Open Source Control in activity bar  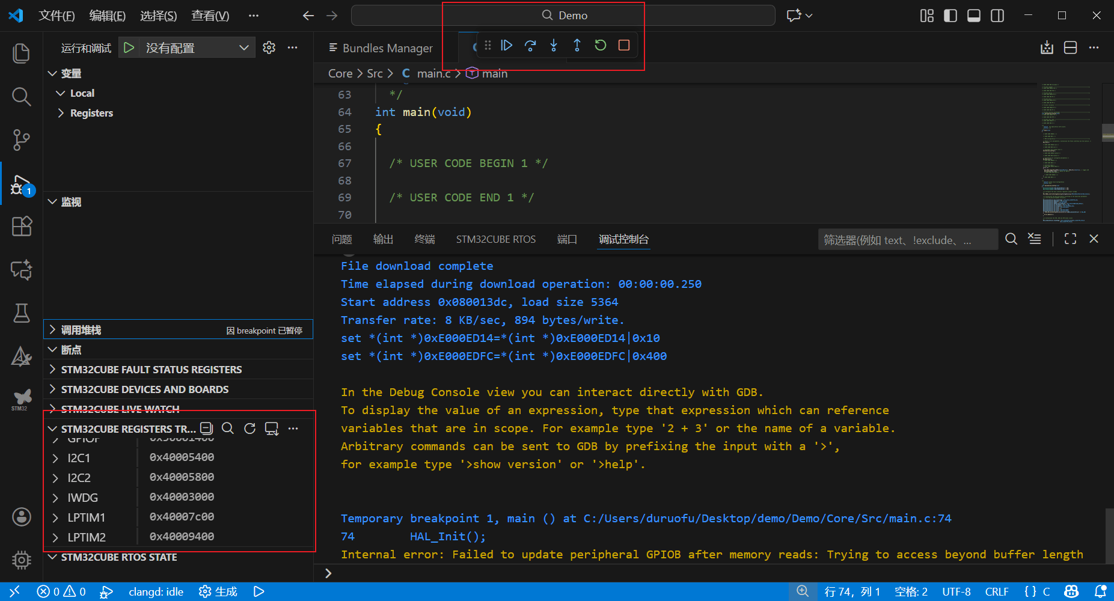pos(22,140)
